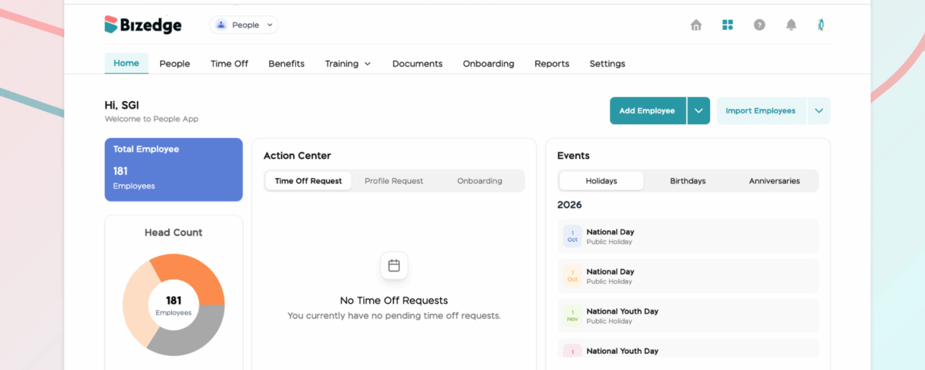Show Holidays in Events
925x370 pixels.
[601, 181]
